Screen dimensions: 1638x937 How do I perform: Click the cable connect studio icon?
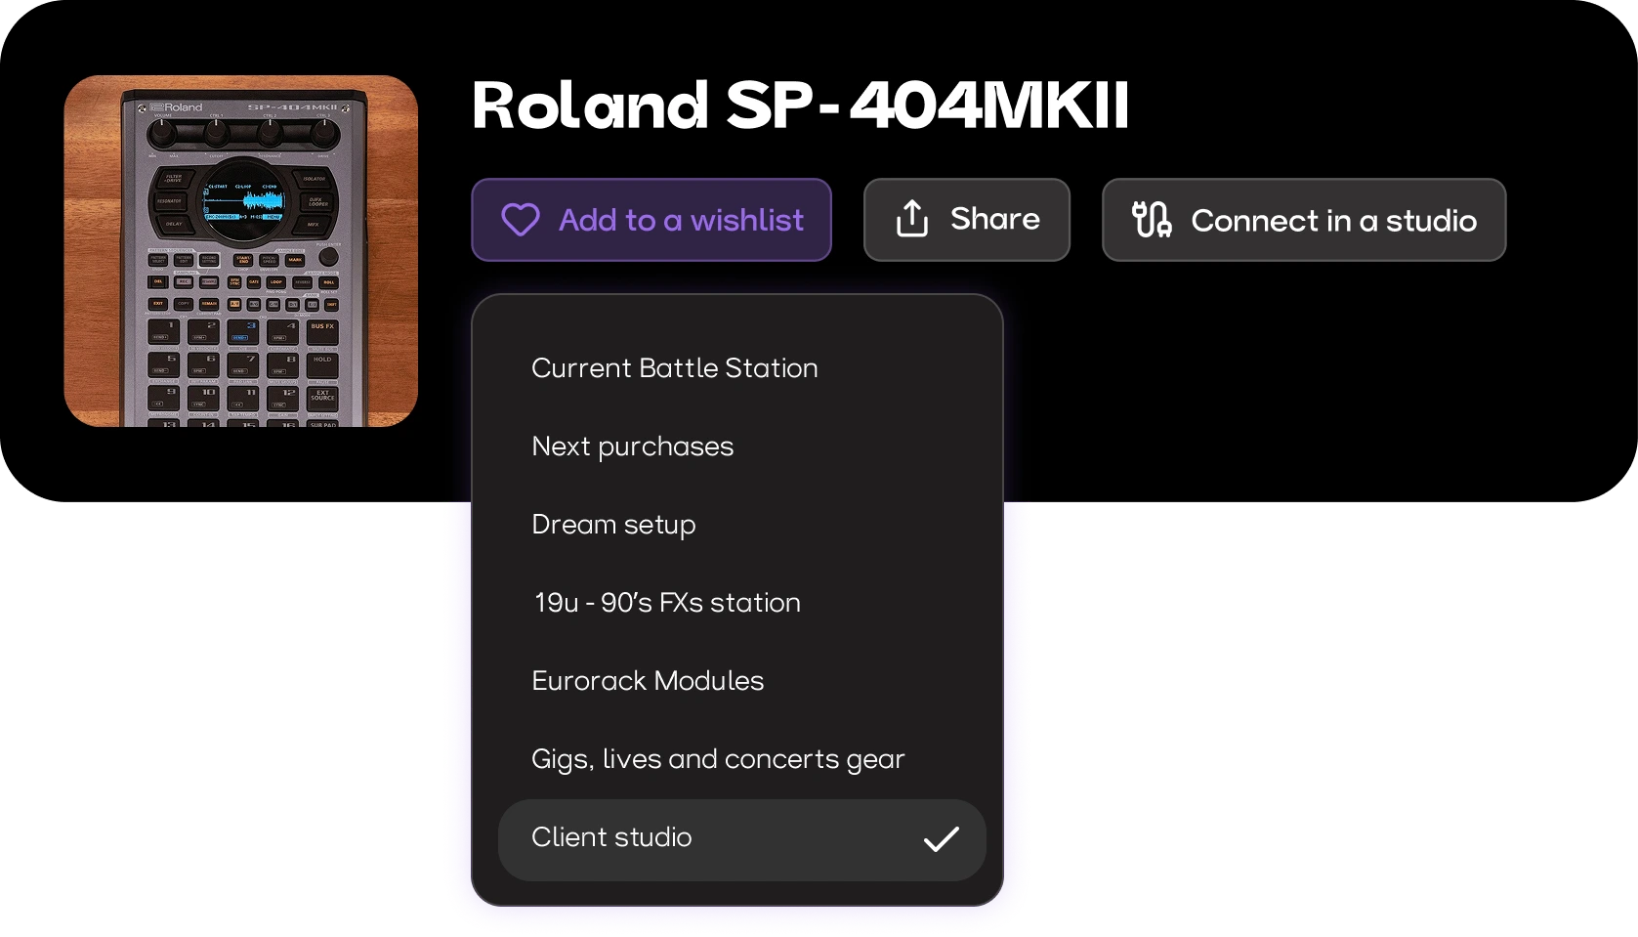pos(1153,219)
